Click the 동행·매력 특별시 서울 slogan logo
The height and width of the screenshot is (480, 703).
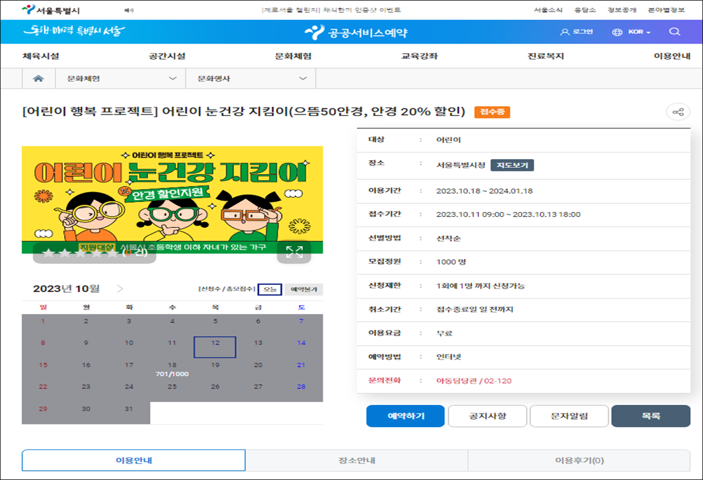(75, 32)
